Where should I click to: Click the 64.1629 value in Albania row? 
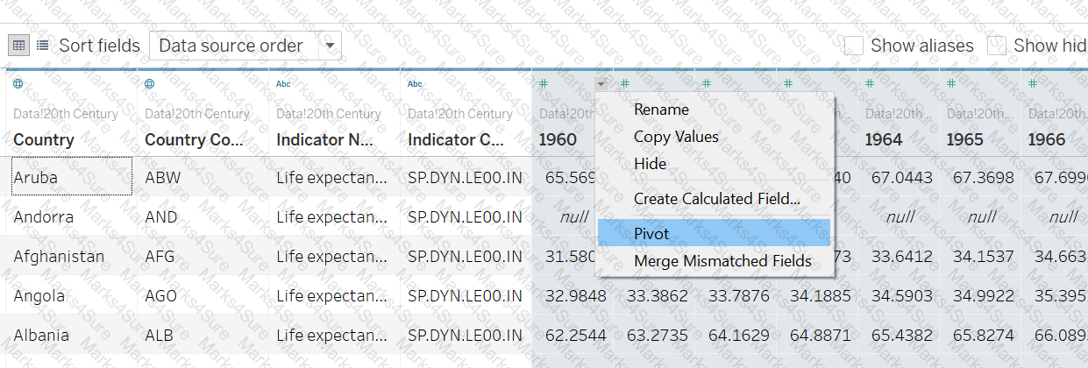[739, 335]
